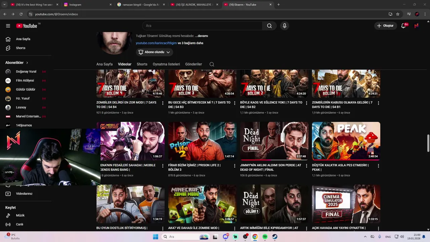Viewport: 430px width, 242px height.
Task: Select the Videolar channel tab
Action: coord(125,64)
